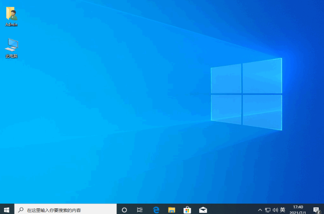Expand the hidden system tray icons

pyautogui.click(x=260, y=210)
